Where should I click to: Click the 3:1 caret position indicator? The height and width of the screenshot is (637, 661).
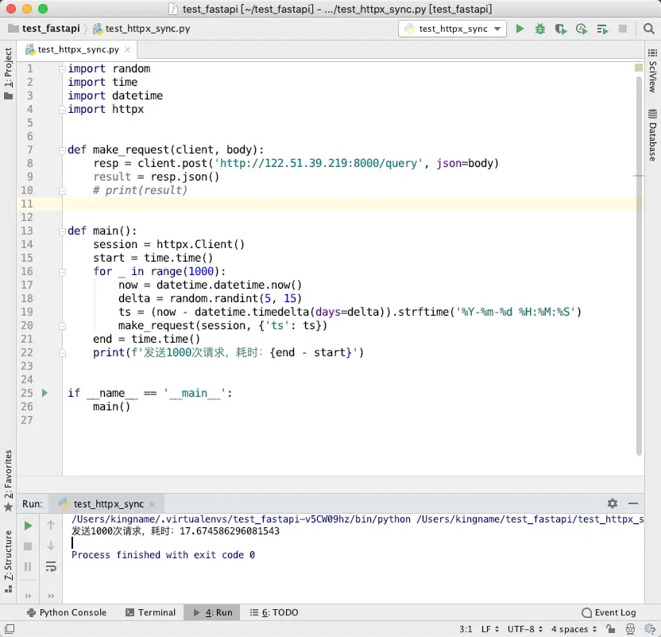[466, 629]
